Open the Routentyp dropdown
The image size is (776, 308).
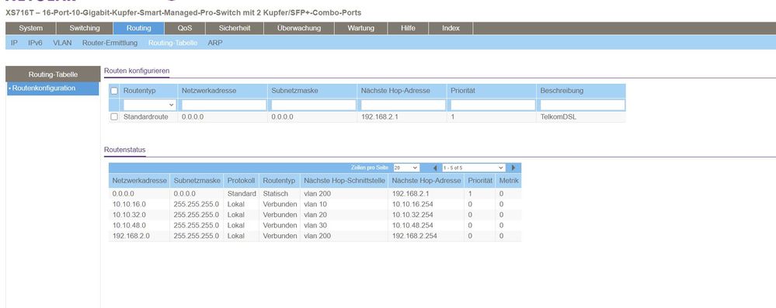pyautogui.click(x=149, y=105)
